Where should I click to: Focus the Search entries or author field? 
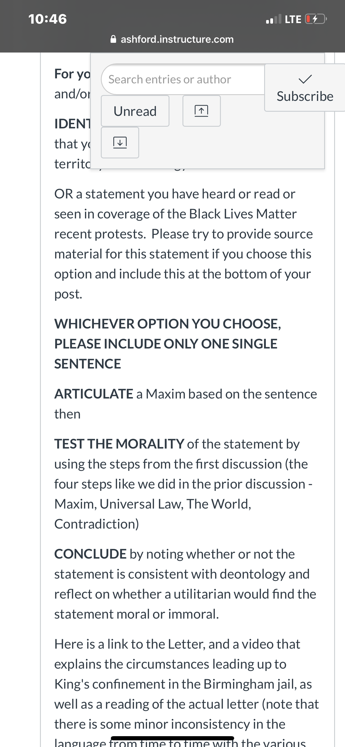(183, 79)
